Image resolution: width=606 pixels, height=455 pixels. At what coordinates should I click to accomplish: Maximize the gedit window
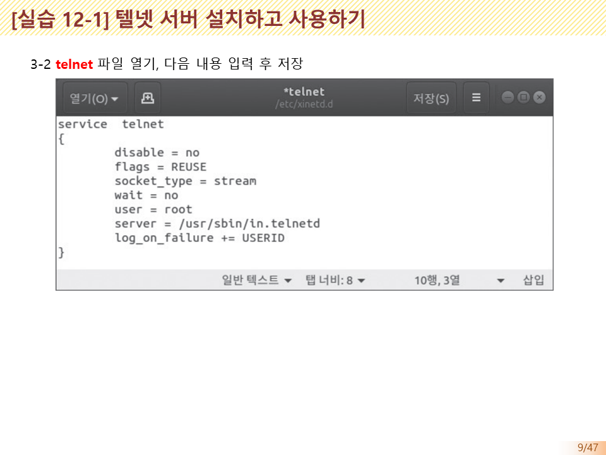[x=522, y=97]
